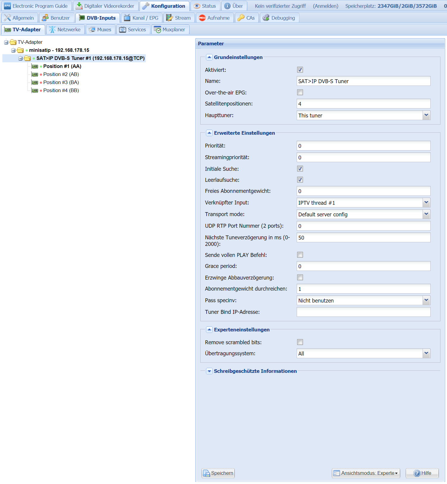Click the TV-Adapter root folder icon

click(x=13, y=42)
